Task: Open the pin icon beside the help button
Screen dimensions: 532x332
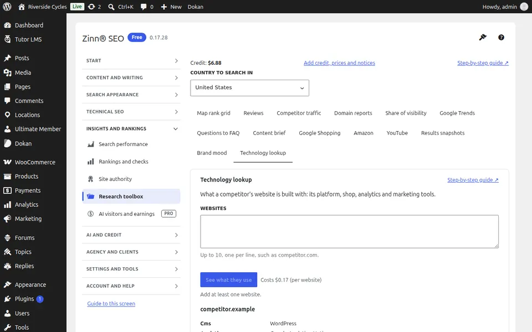Action: coord(483,37)
